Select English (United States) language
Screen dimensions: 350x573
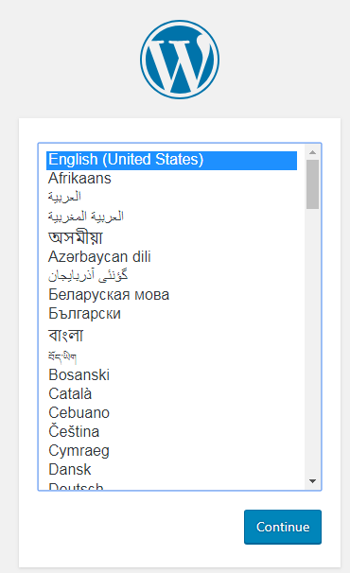171,160
